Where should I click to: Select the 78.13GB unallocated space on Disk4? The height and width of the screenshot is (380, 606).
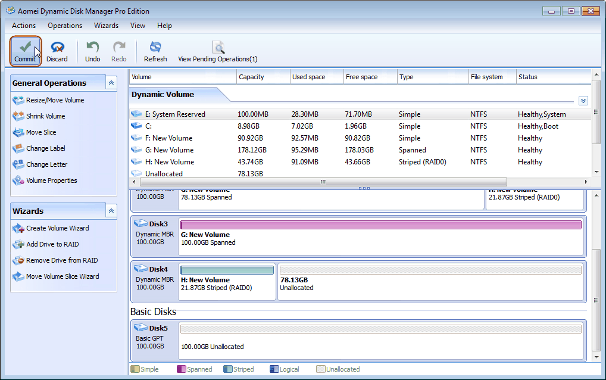[x=431, y=281]
